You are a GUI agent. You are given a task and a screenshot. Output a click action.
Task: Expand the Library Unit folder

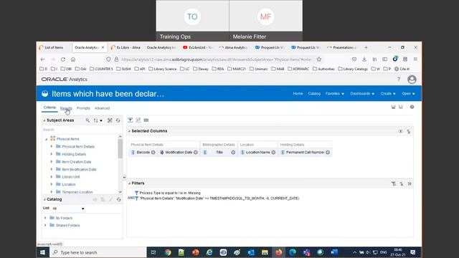coord(52,177)
